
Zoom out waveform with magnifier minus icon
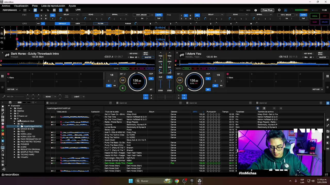click(x=2, y=42)
